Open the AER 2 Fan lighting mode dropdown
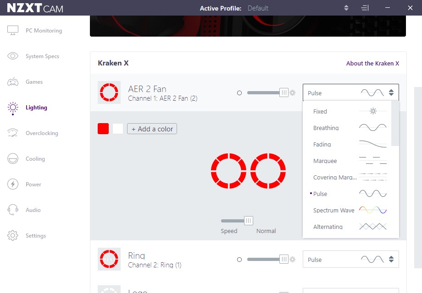This screenshot has height=293, width=422. click(x=351, y=92)
